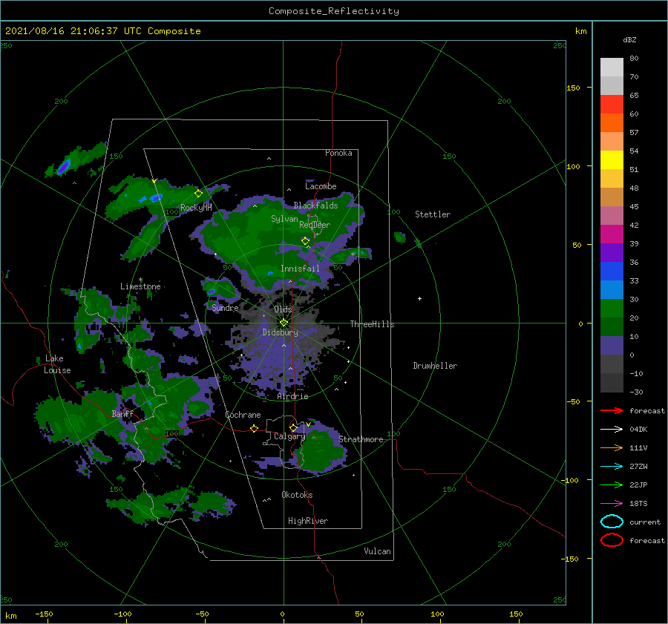Click the Vulcan town label
This screenshot has width=668, height=624.
pos(377,551)
